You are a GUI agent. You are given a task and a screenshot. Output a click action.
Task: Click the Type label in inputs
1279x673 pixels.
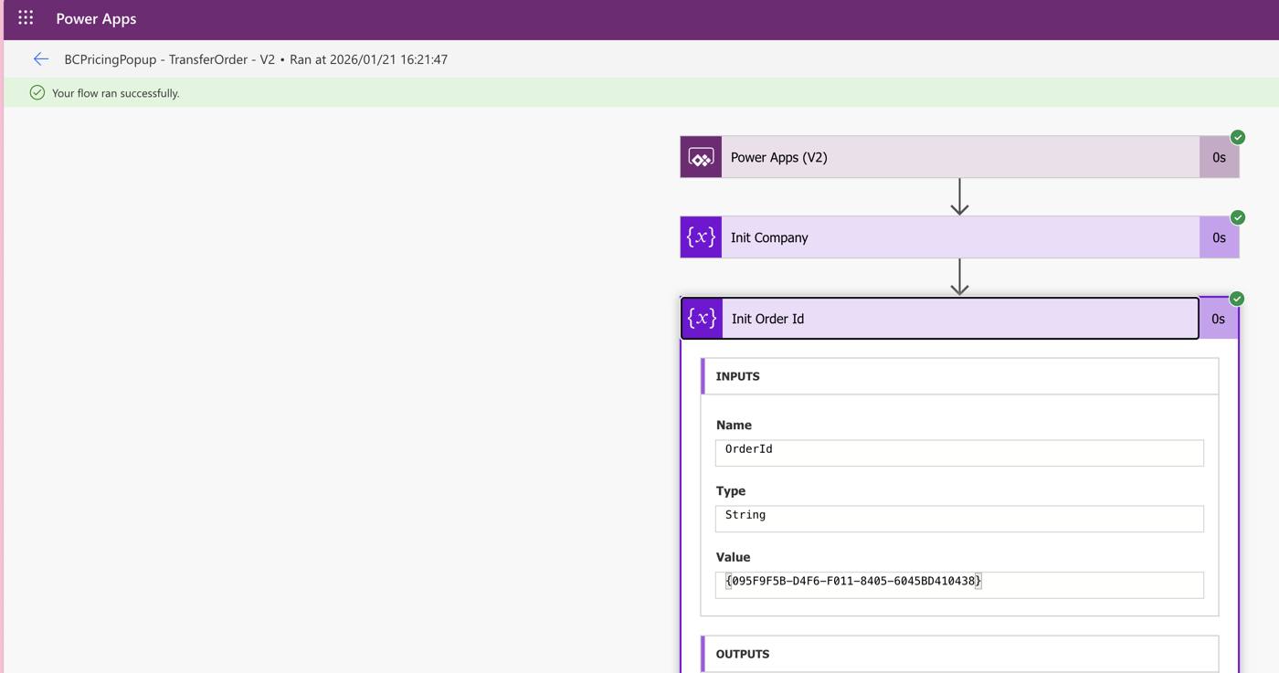point(731,490)
